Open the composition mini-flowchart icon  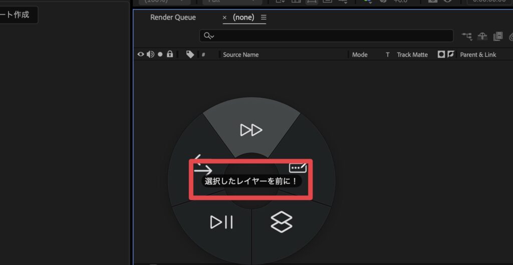(x=467, y=36)
